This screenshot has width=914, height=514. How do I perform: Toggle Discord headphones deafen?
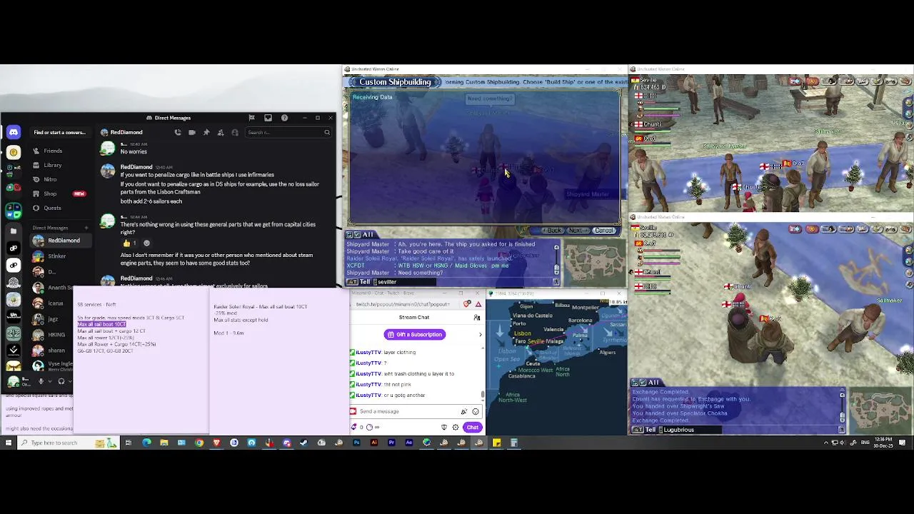point(60,381)
